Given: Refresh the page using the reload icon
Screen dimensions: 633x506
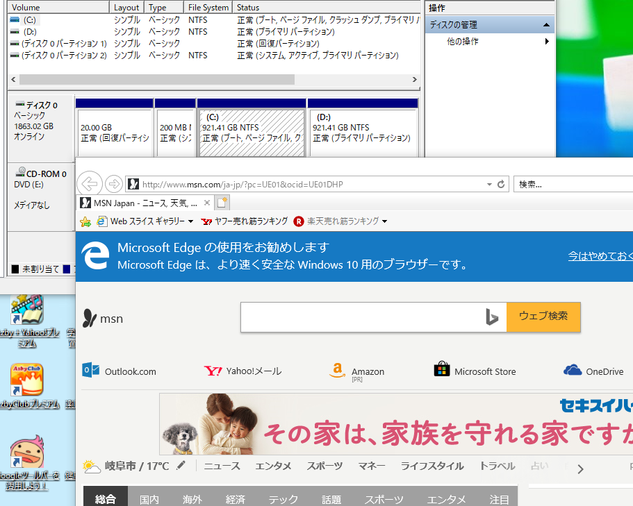Looking at the screenshot, I should (502, 184).
